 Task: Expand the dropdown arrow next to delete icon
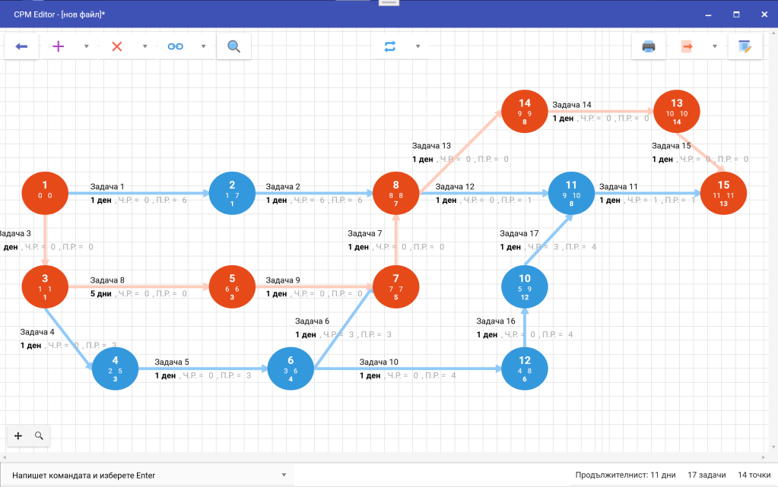144,46
